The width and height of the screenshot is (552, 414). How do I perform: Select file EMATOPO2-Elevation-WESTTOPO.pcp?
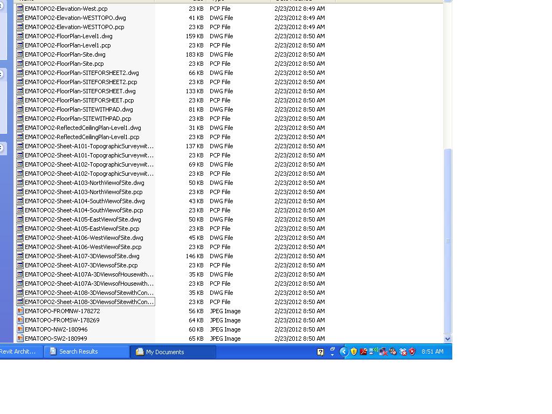point(74,27)
